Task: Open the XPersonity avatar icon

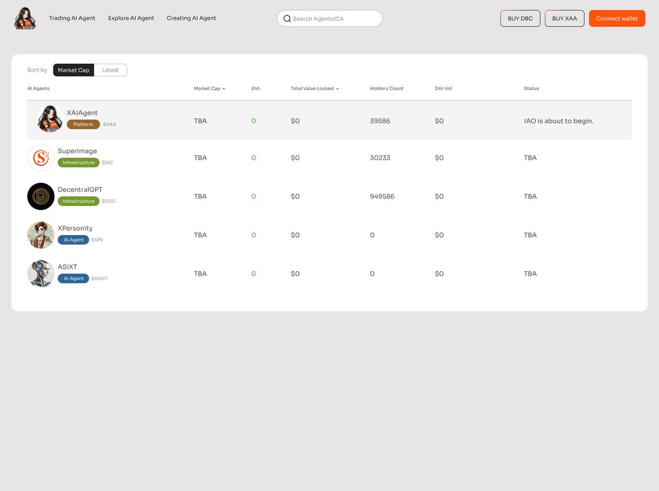Action: click(x=41, y=235)
